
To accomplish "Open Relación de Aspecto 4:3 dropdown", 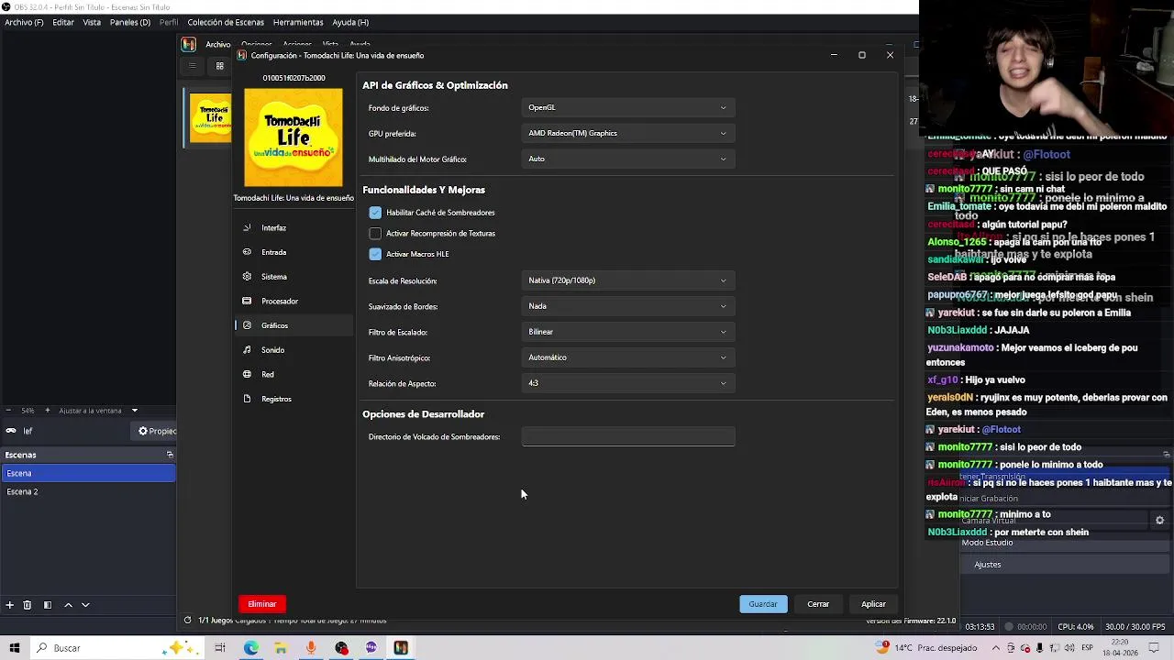I will (627, 383).
